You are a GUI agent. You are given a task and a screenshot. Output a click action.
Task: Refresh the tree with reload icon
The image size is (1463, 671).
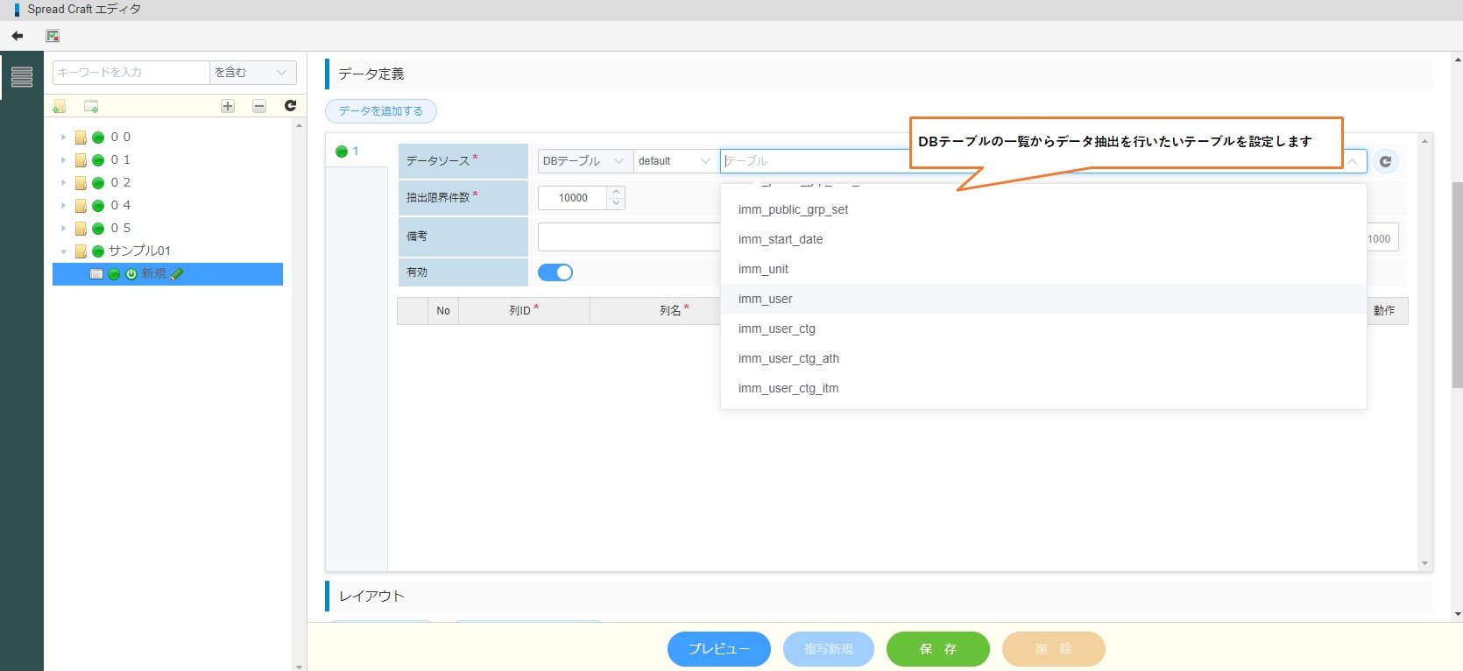click(x=290, y=106)
